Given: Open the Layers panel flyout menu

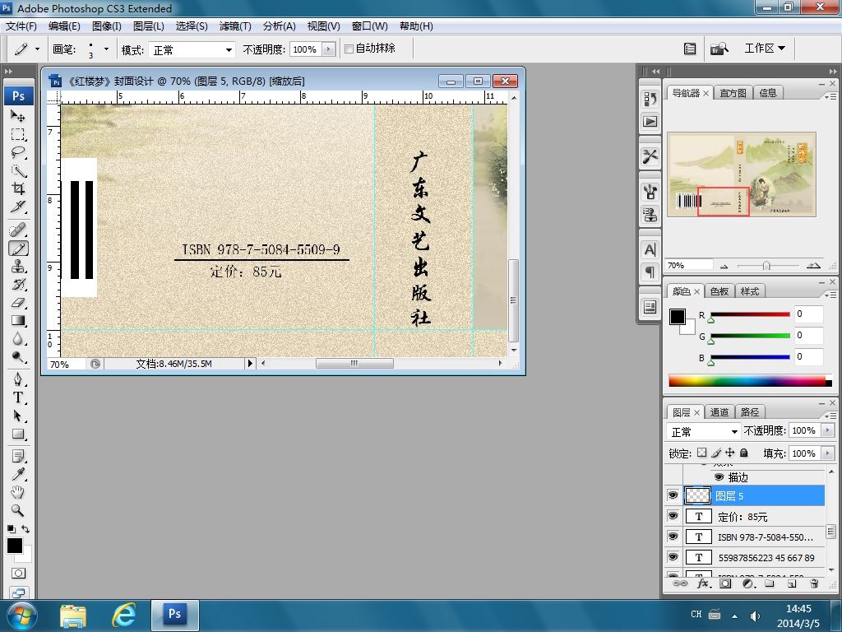Looking at the screenshot, I should click(x=830, y=416).
